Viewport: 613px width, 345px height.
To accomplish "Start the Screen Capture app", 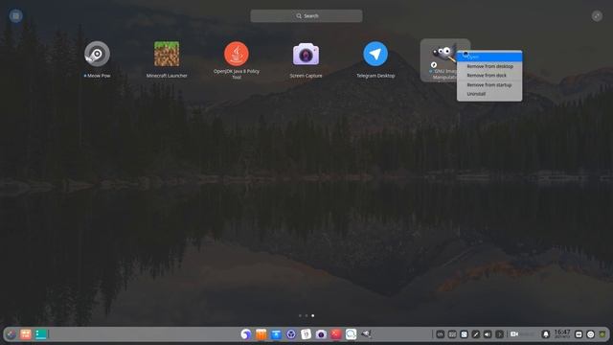I will click(306, 54).
